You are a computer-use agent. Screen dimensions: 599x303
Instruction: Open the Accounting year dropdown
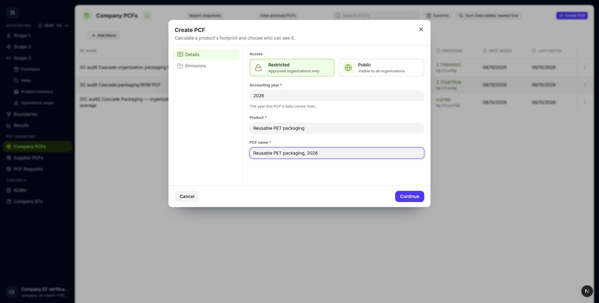pyautogui.click(x=337, y=96)
